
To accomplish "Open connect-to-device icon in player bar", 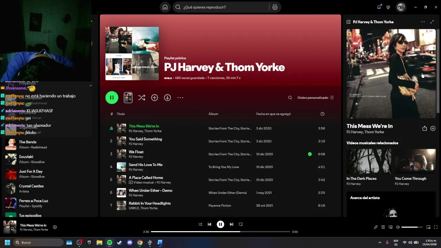I will pos(391,227).
